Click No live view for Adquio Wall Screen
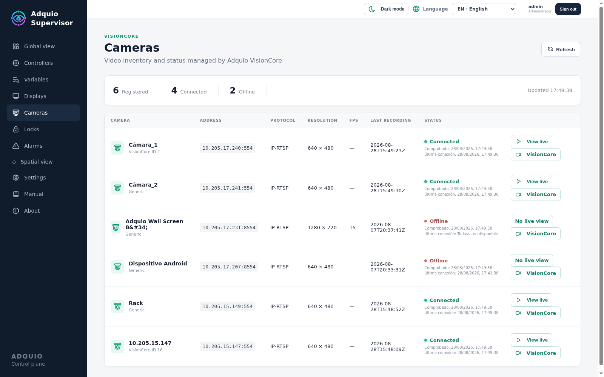The image size is (604, 377). [532, 221]
